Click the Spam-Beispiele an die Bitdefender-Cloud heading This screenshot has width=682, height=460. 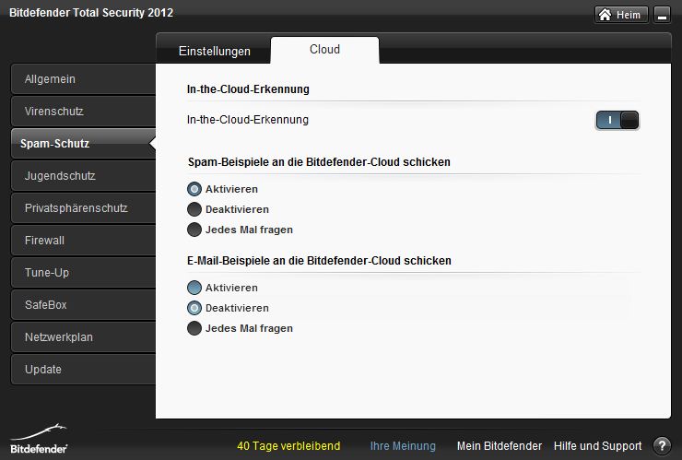(x=319, y=162)
